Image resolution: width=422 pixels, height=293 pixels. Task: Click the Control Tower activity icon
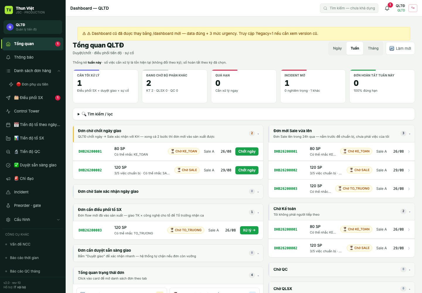(8, 111)
